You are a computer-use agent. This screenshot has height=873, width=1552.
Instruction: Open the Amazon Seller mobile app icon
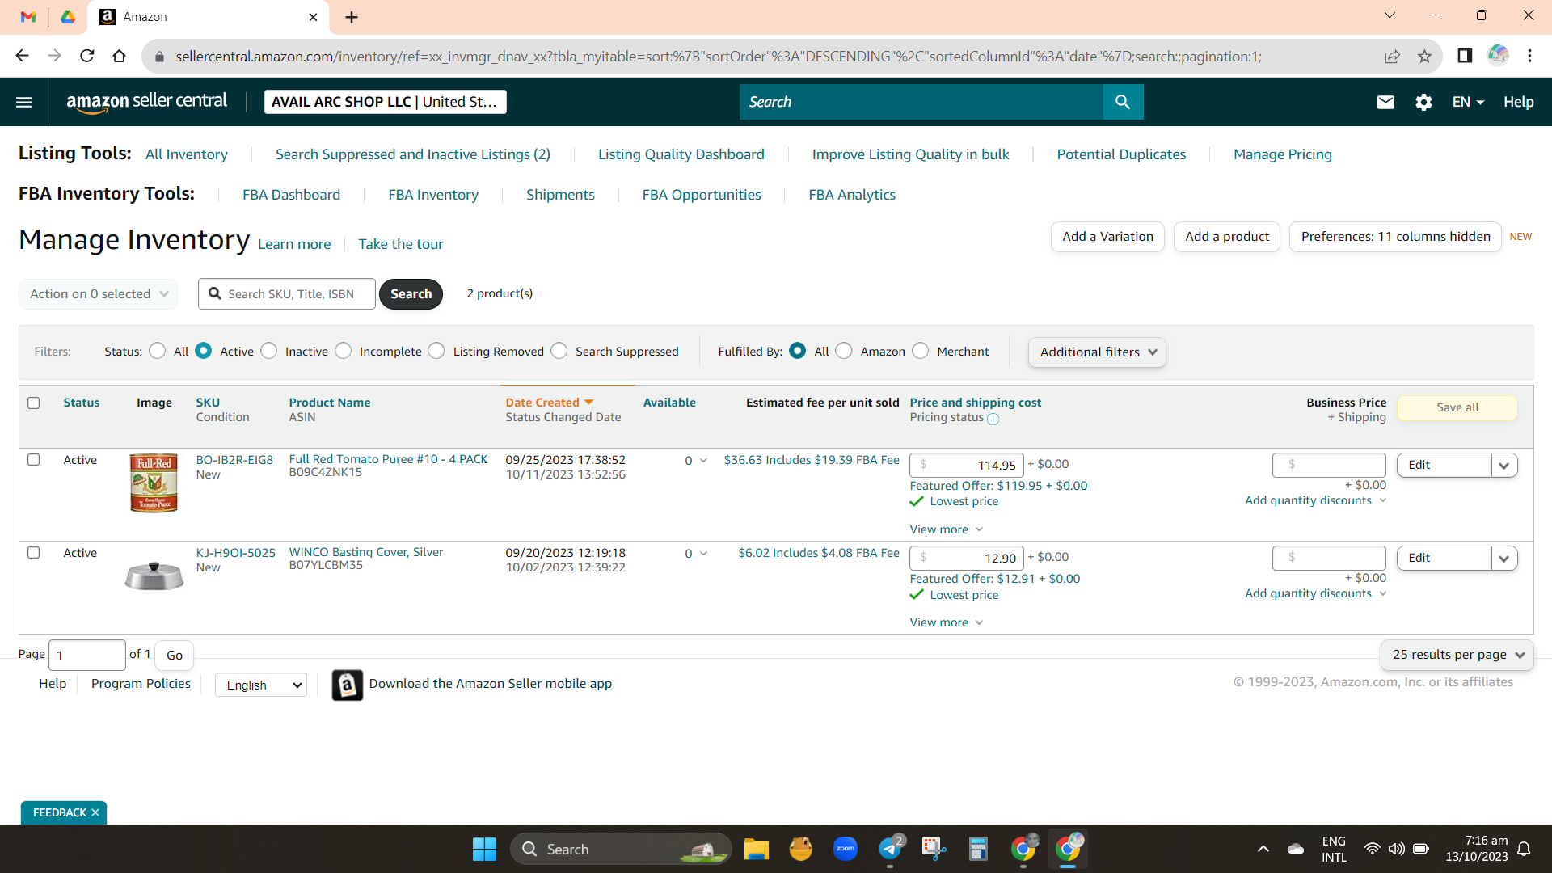tap(348, 685)
